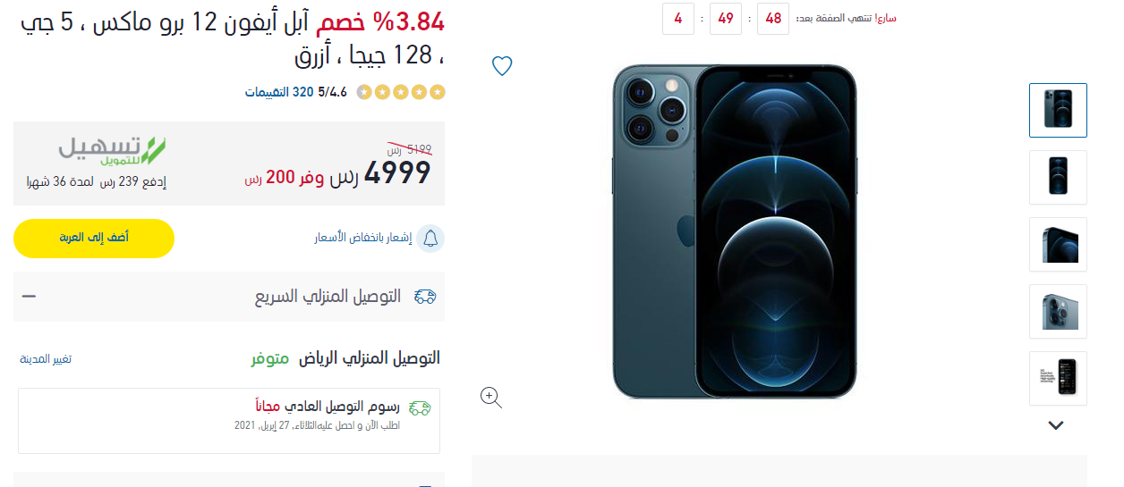This screenshot has width=1124, height=487.
Task: Click the green standard delivery fee truck icon
Action: [420, 408]
